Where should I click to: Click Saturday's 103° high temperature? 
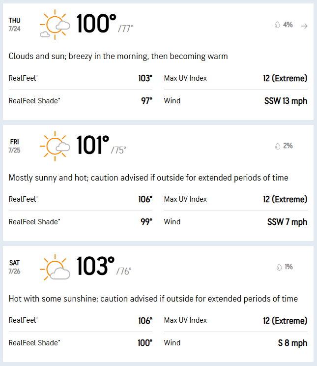pos(95,266)
